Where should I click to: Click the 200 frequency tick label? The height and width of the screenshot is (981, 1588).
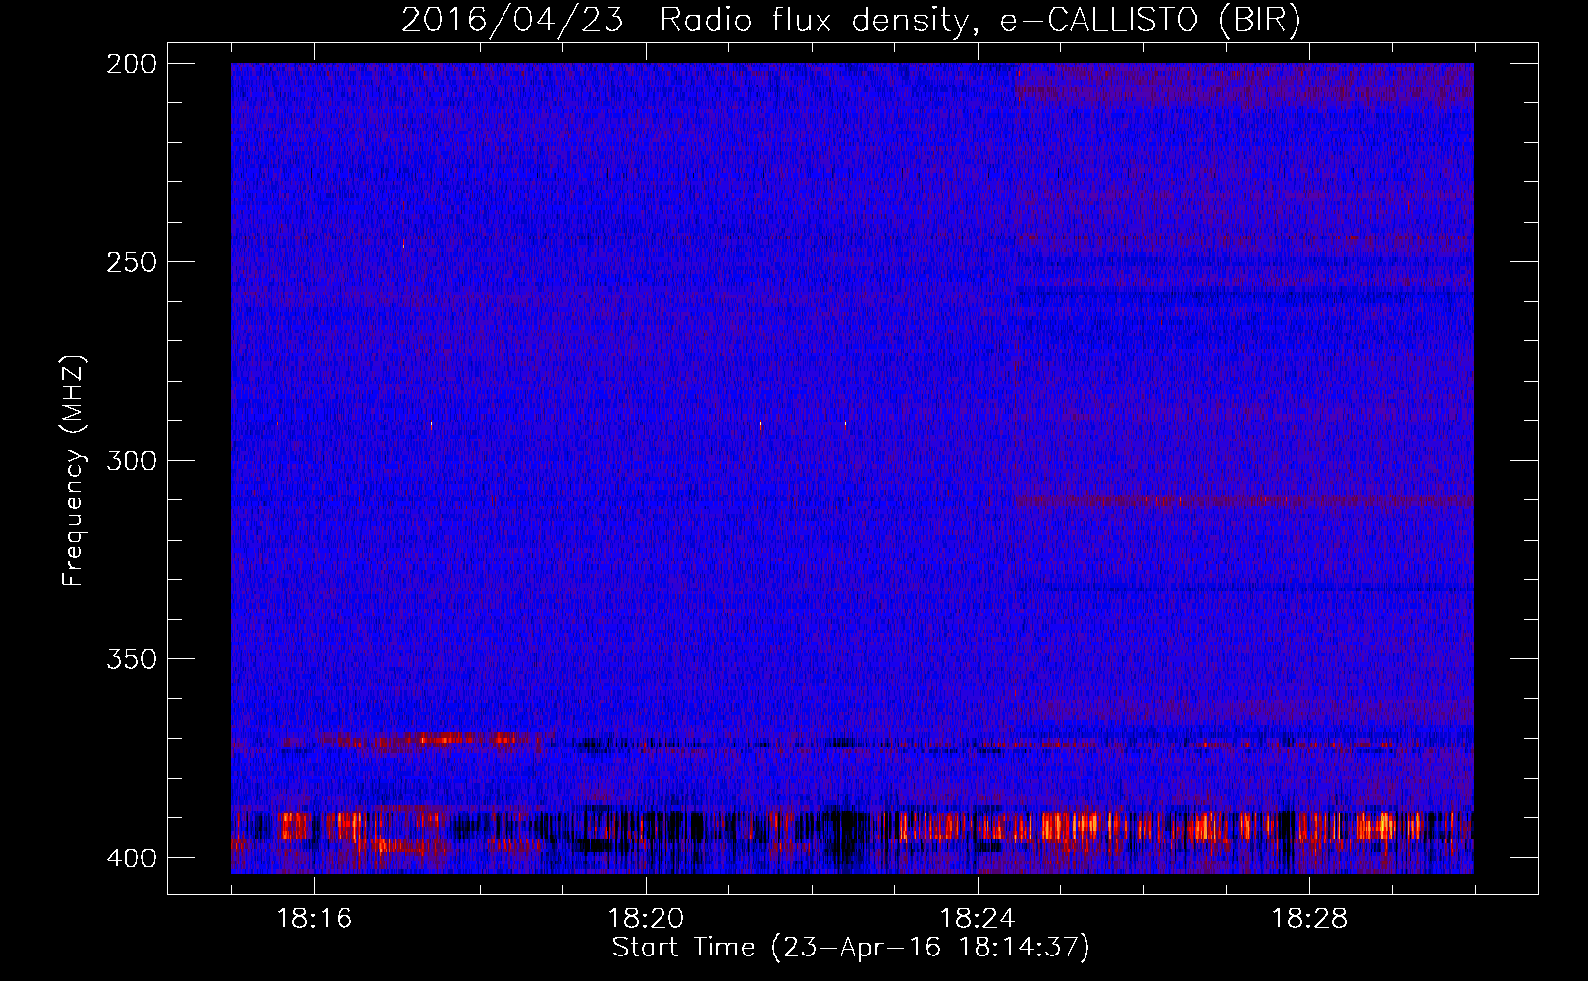point(131,64)
